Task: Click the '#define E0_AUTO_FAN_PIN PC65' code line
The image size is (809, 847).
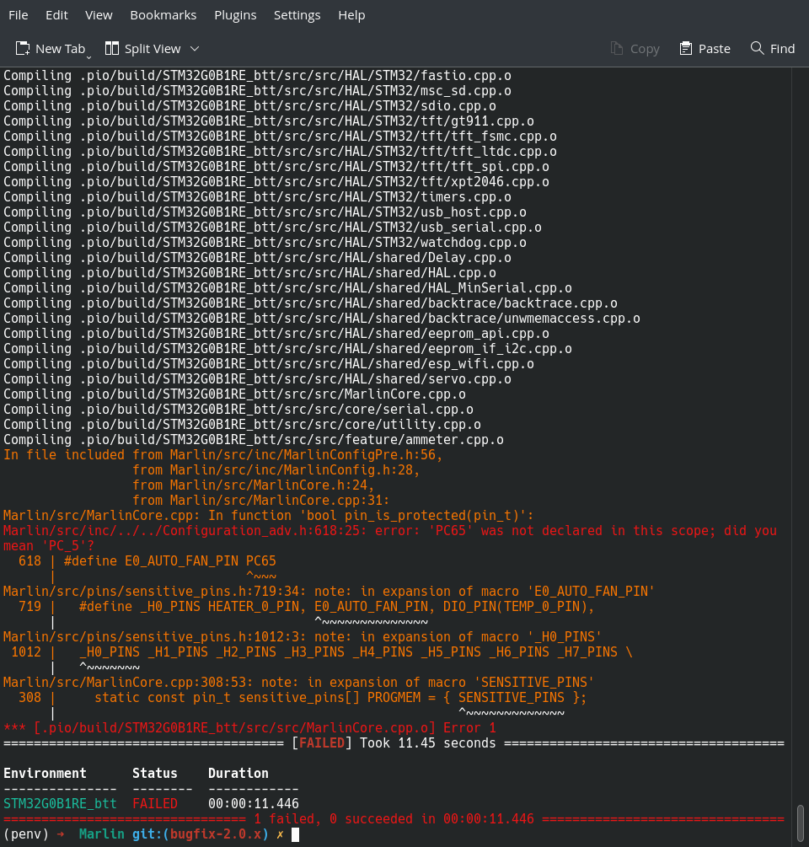Action: coord(169,561)
